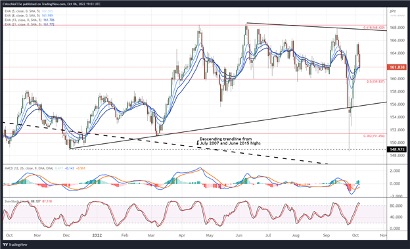Click the 0.382 Fibonacci level label 151.454
This screenshot has width=410, height=249.
pyautogui.click(x=374, y=136)
